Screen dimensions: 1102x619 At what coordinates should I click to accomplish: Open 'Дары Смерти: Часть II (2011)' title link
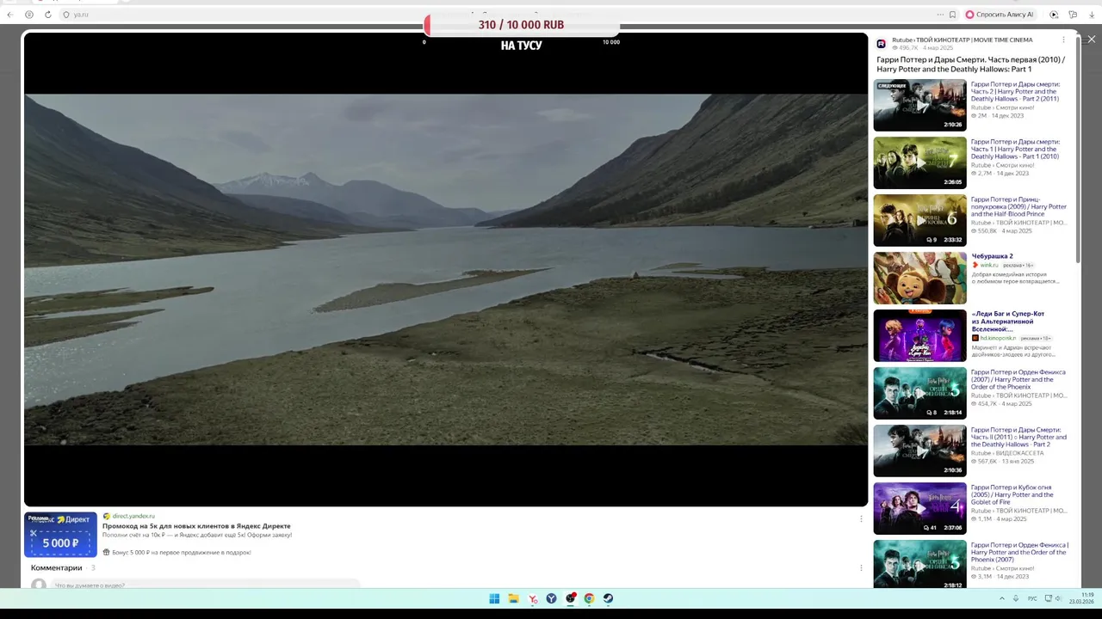[1018, 437]
